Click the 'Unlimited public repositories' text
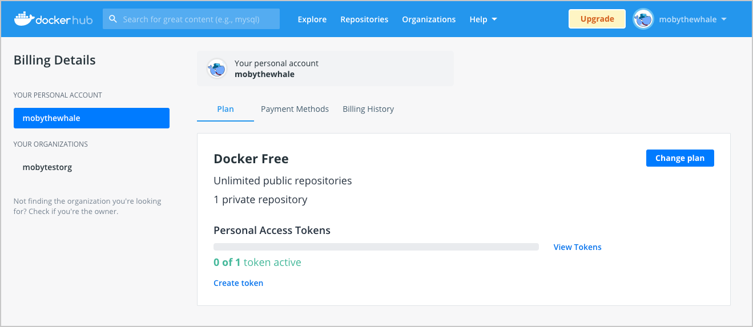Viewport: 753px width, 327px height. click(283, 181)
